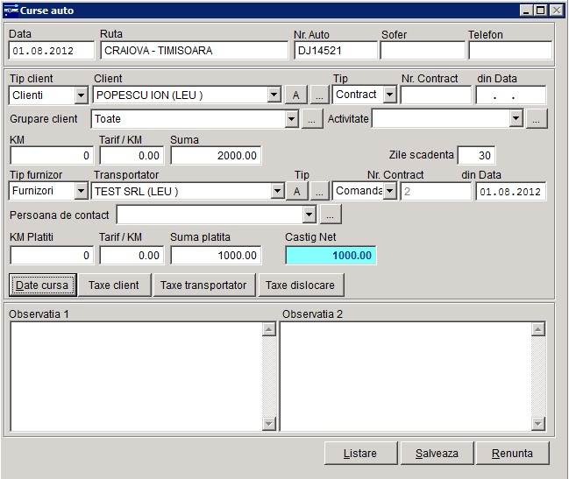
Task: Close the Curse auto window
Action: click(x=556, y=11)
